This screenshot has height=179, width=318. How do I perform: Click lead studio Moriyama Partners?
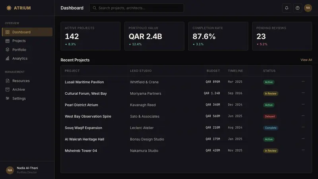pos(145,93)
